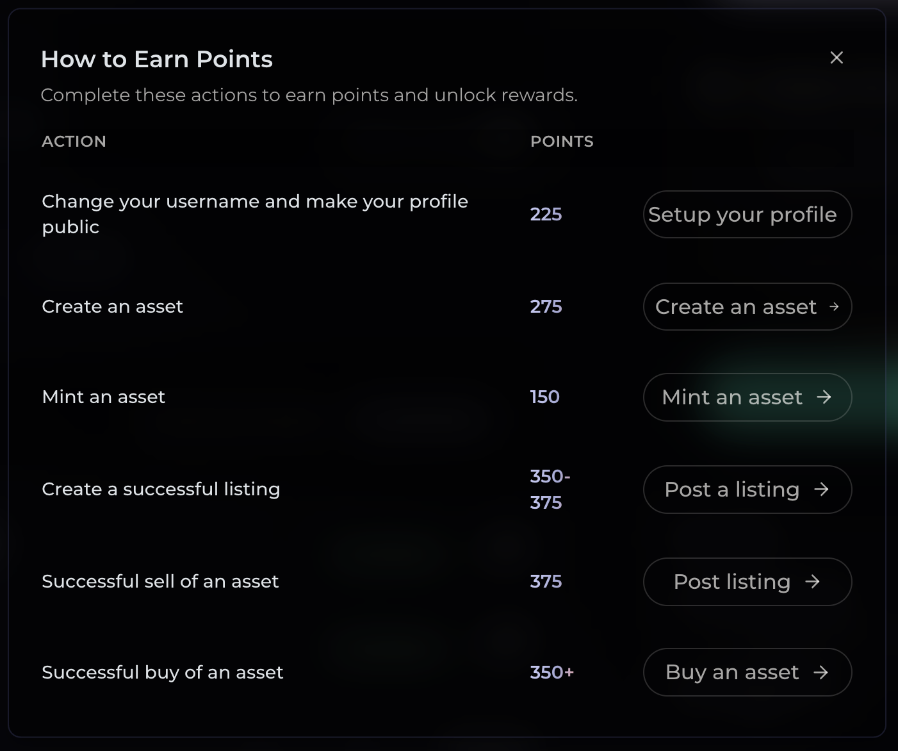This screenshot has height=751, width=898.
Task: Click the 350+ points value
Action: point(551,672)
